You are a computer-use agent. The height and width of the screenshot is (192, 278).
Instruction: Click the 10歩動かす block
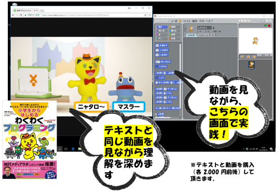[162, 45]
